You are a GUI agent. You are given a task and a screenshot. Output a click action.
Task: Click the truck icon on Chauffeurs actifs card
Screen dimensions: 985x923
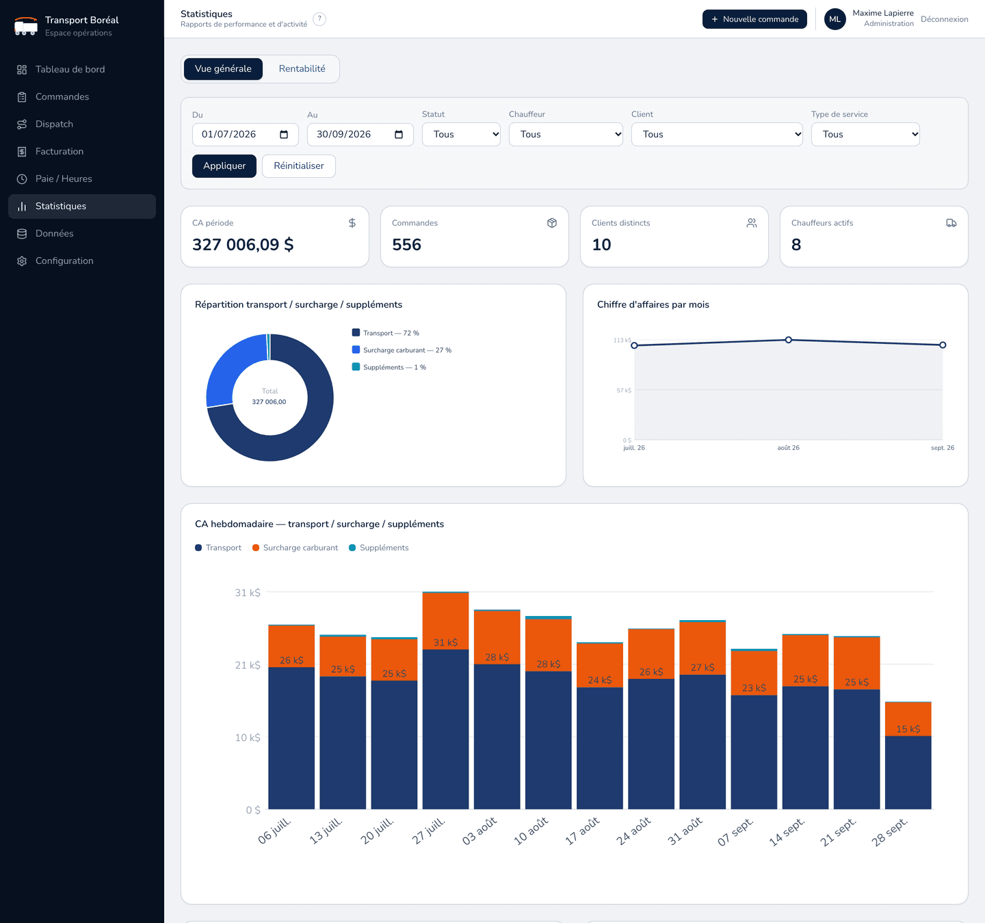pos(951,223)
